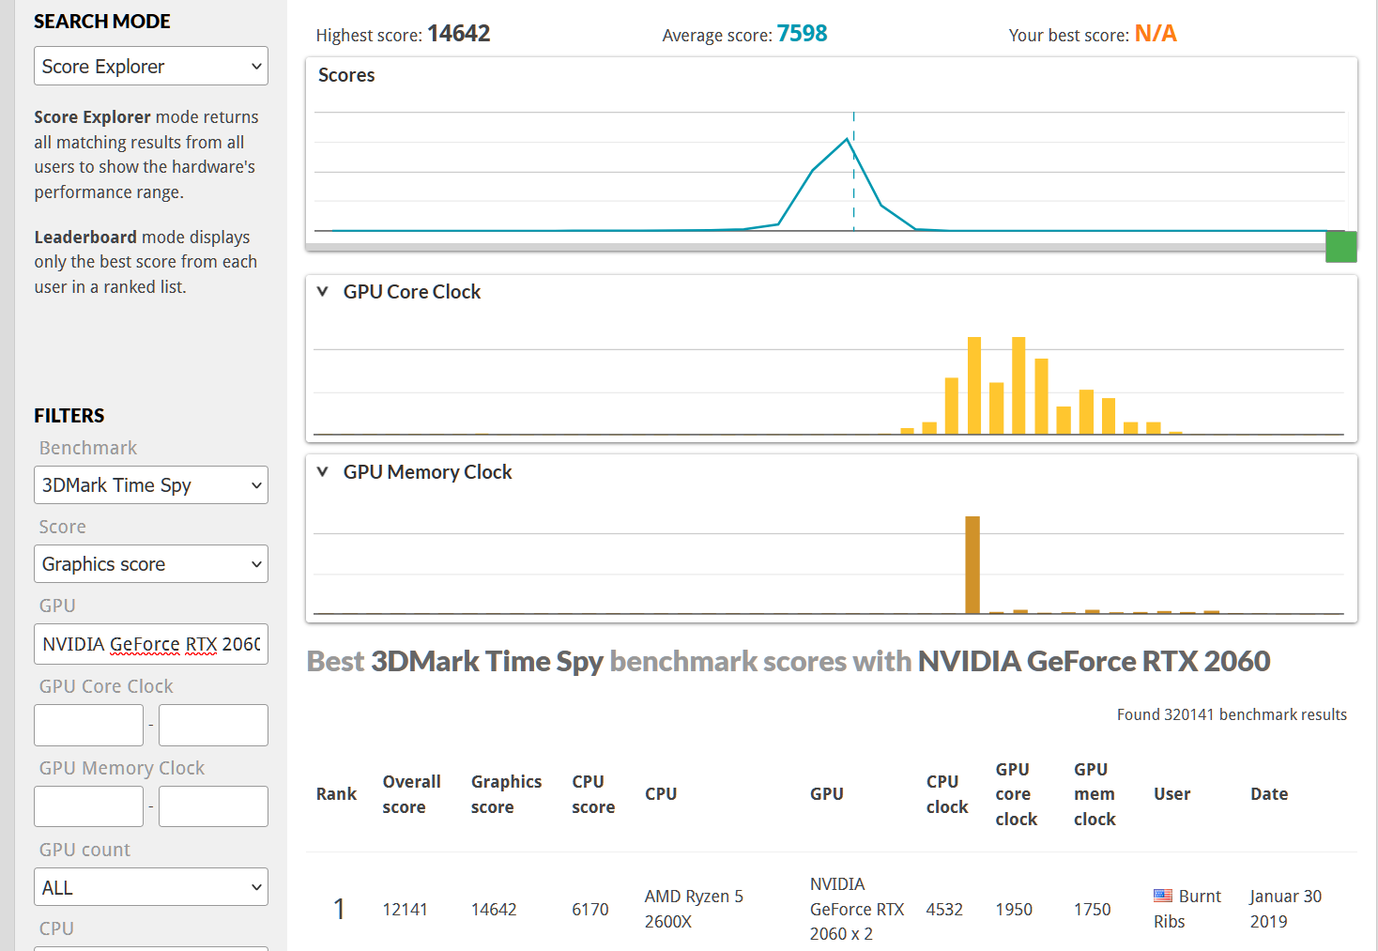
Task: Click the Highest score value 14642 at top
Action: 459,34
